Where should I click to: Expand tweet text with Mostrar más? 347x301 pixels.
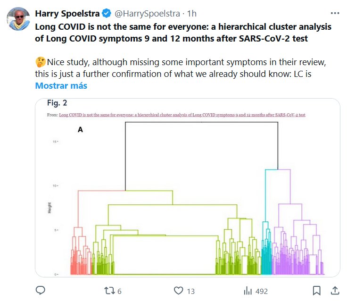coord(61,86)
